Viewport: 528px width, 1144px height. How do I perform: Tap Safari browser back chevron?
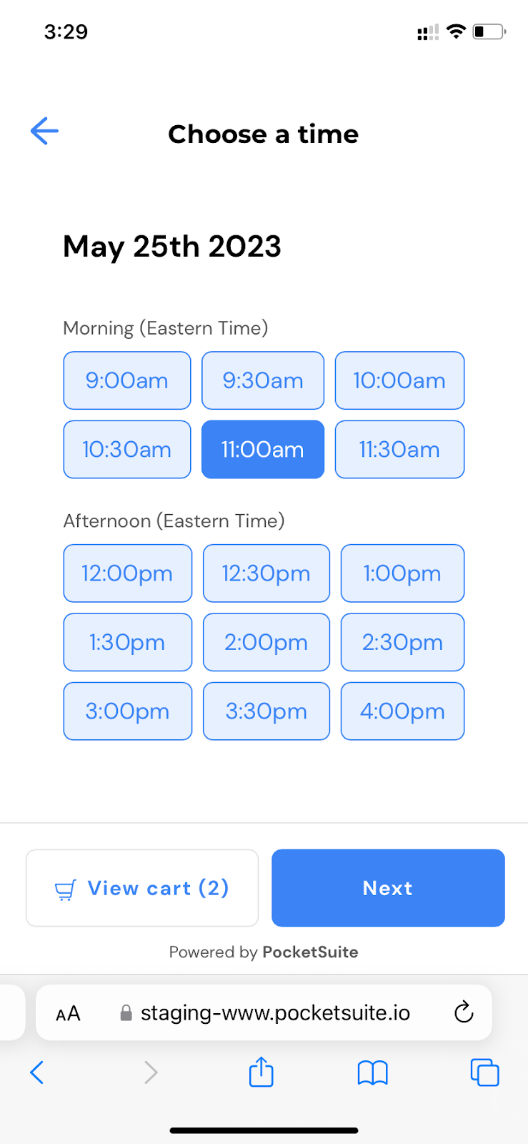pos(37,1072)
